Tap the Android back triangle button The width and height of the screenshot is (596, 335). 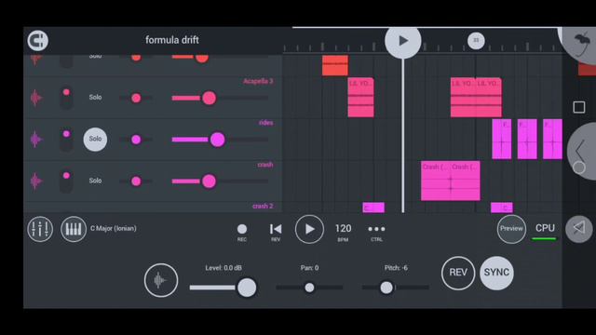(579, 228)
